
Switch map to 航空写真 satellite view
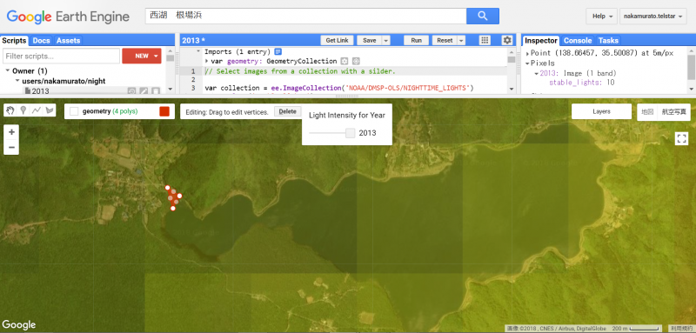tap(673, 112)
